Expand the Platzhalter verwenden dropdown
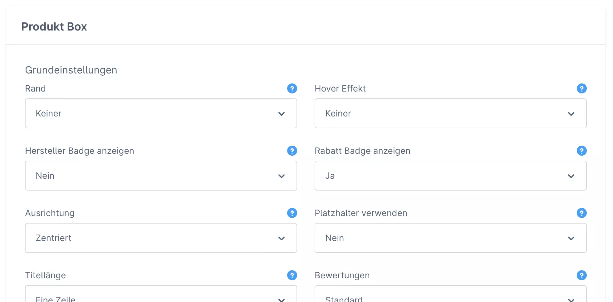Image resolution: width=613 pixels, height=302 pixels. coord(450,238)
